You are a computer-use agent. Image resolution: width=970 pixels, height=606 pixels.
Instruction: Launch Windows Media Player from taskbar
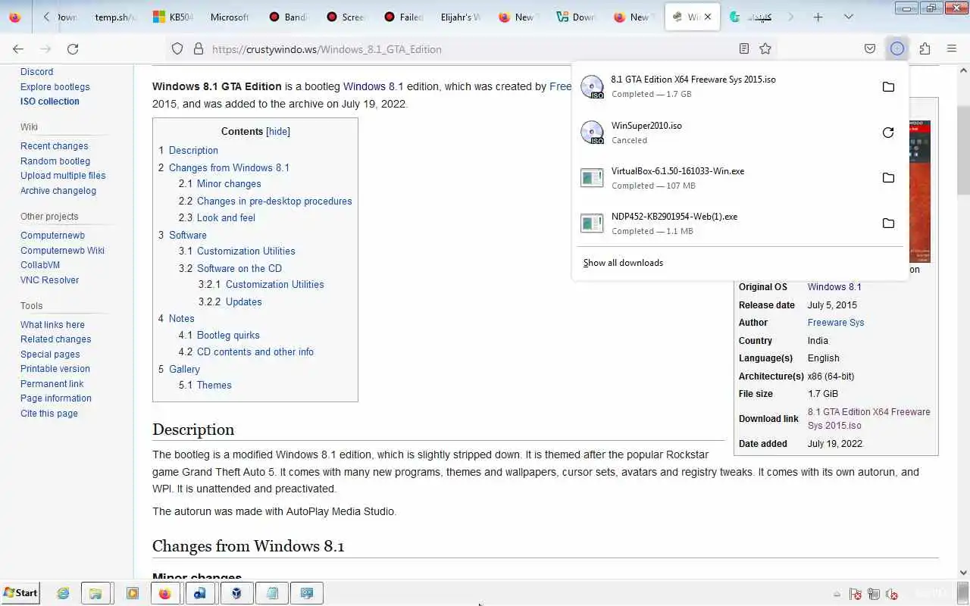pos(132,593)
